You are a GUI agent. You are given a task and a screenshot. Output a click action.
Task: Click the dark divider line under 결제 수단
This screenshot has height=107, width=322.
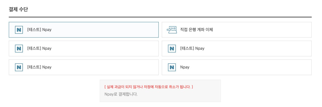pyautogui.click(x=160, y=17)
